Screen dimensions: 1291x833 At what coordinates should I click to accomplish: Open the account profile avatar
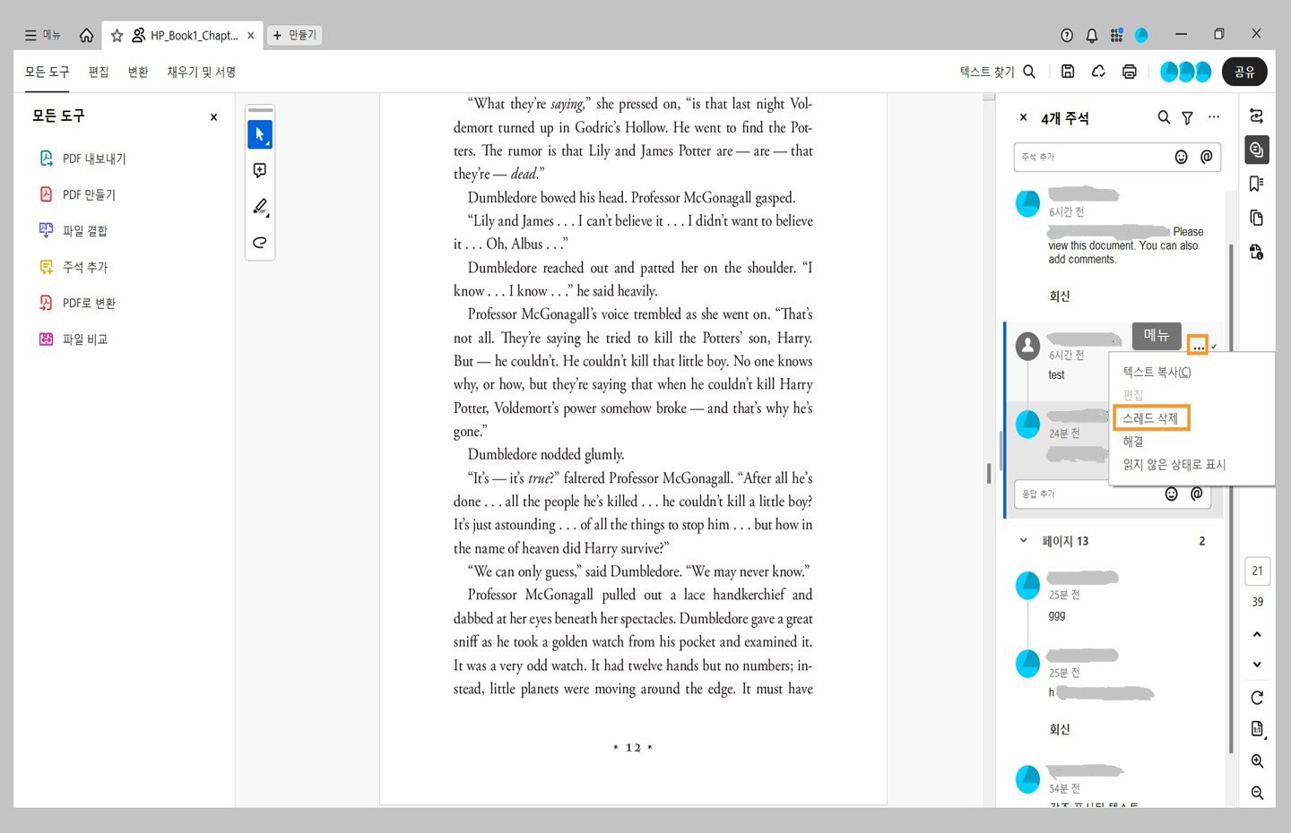(x=1141, y=36)
